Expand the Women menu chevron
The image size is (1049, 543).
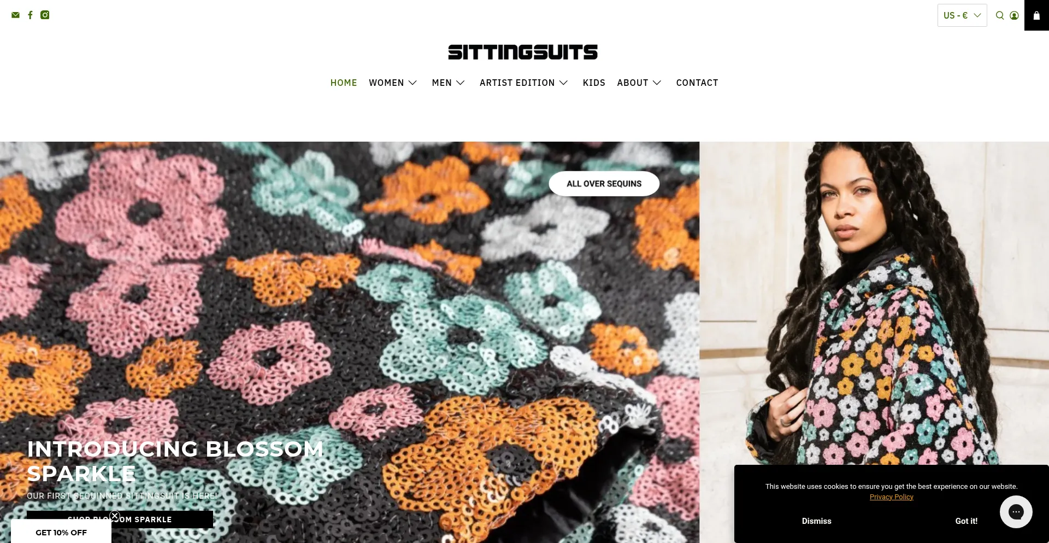(x=412, y=83)
